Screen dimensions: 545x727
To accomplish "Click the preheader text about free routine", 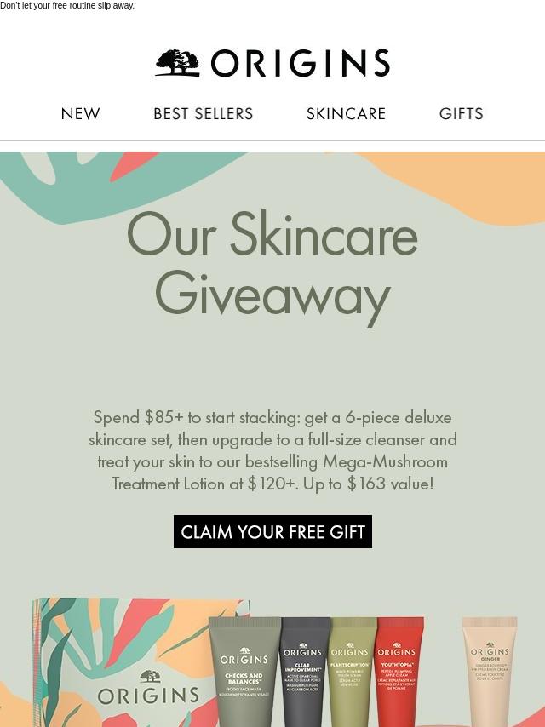I will pos(67,6).
